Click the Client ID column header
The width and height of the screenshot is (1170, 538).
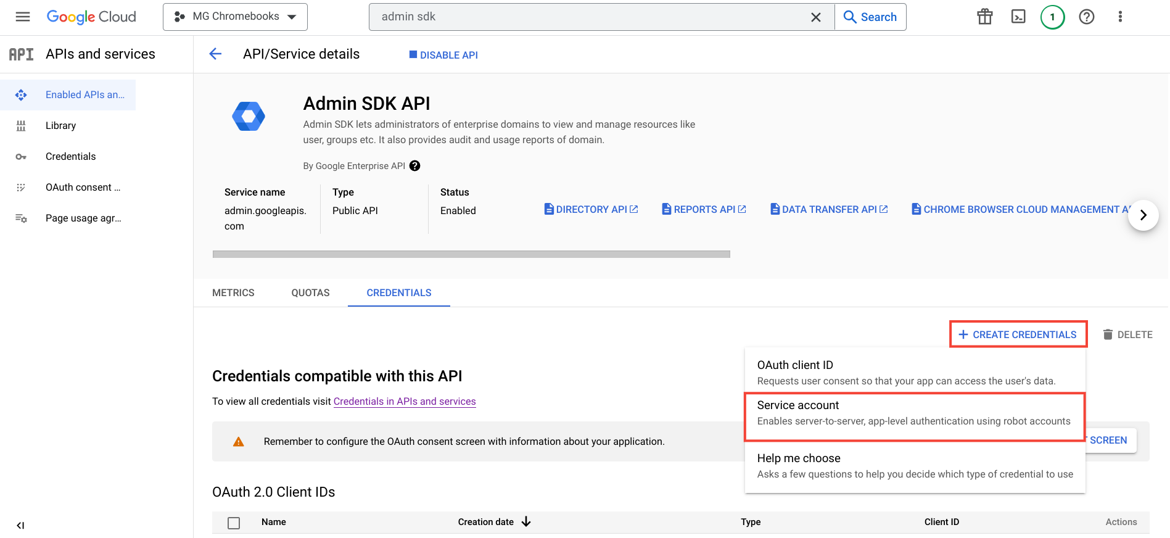[942, 522]
